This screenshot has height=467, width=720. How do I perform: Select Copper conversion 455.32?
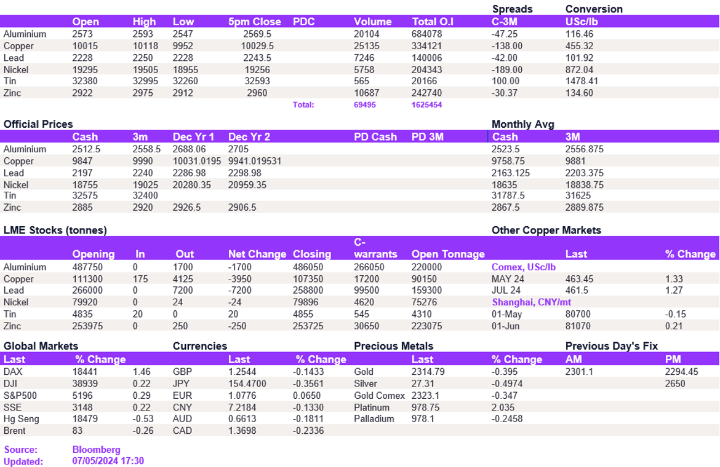(x=579, y=46)
